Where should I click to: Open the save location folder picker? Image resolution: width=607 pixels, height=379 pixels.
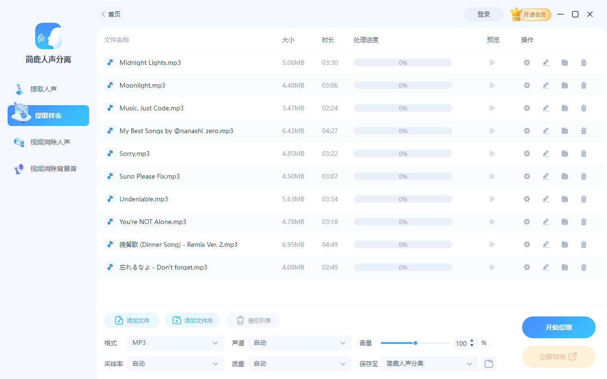tap(488, 363)
